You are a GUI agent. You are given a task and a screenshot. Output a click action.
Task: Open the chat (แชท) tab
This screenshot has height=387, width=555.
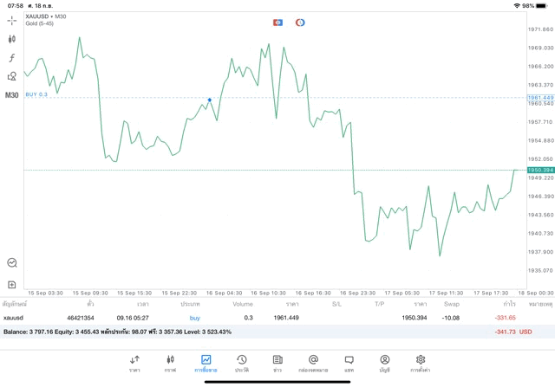[x=349, y=364]
